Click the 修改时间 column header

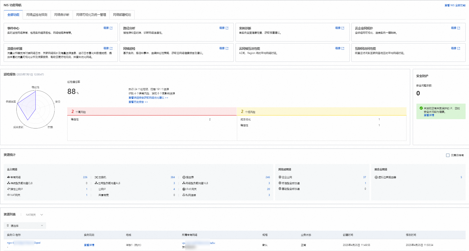411,235
